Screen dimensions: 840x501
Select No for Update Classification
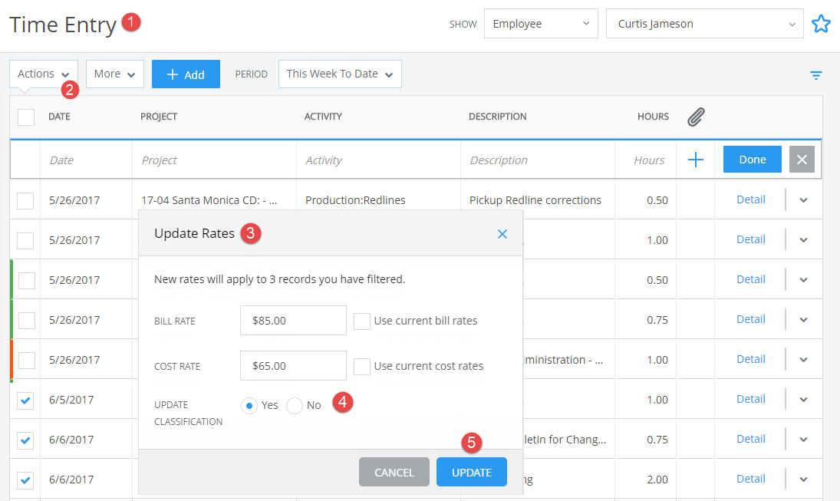pyautogui.click(x=295, y=406)
